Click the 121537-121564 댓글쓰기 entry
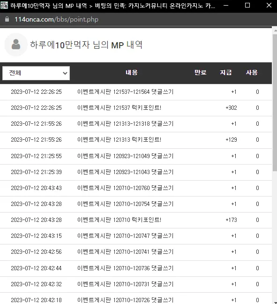This screenshot has width=277, height=304. click(125, 91)
